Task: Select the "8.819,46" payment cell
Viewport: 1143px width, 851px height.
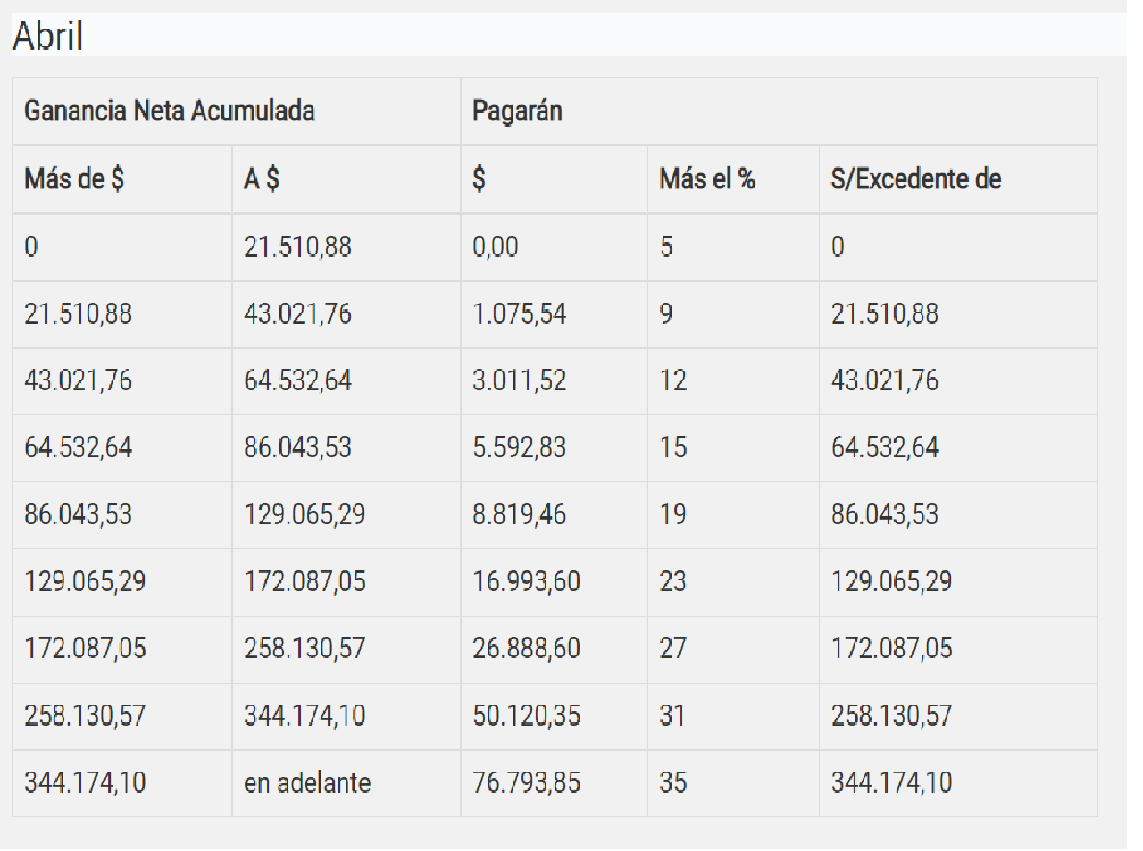Action: click(519, 514)
